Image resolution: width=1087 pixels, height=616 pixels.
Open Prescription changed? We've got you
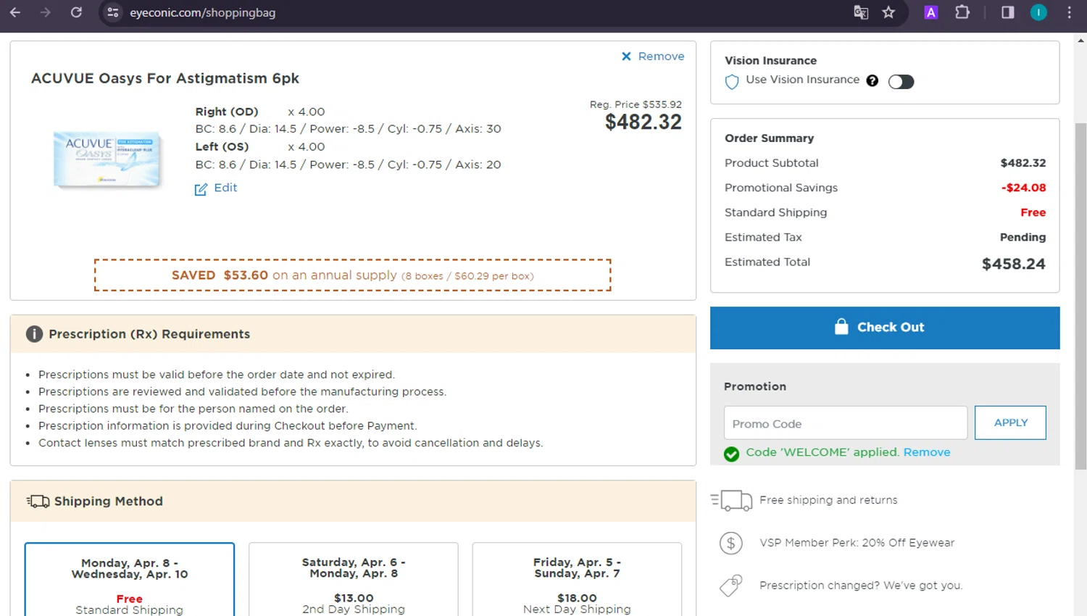(861, 586)
